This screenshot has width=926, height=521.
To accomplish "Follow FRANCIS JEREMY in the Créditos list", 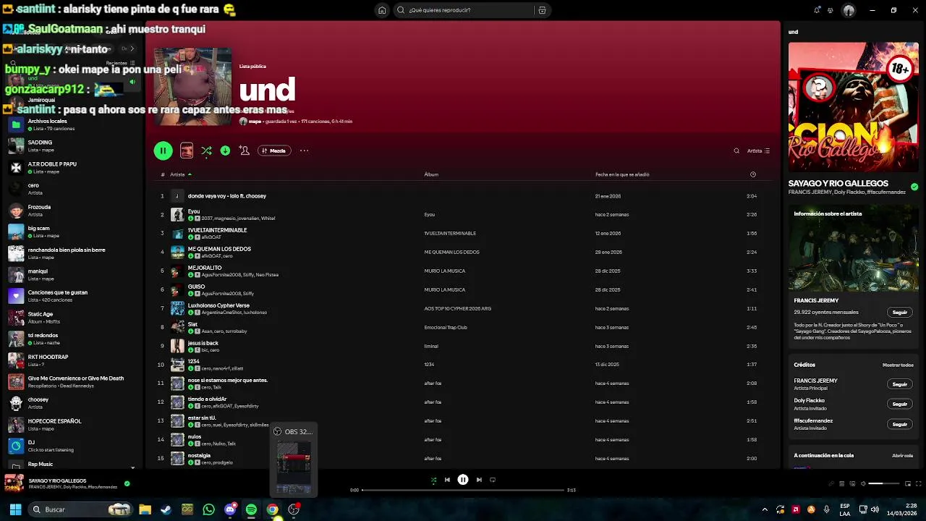I will click(x=899, y=384).
